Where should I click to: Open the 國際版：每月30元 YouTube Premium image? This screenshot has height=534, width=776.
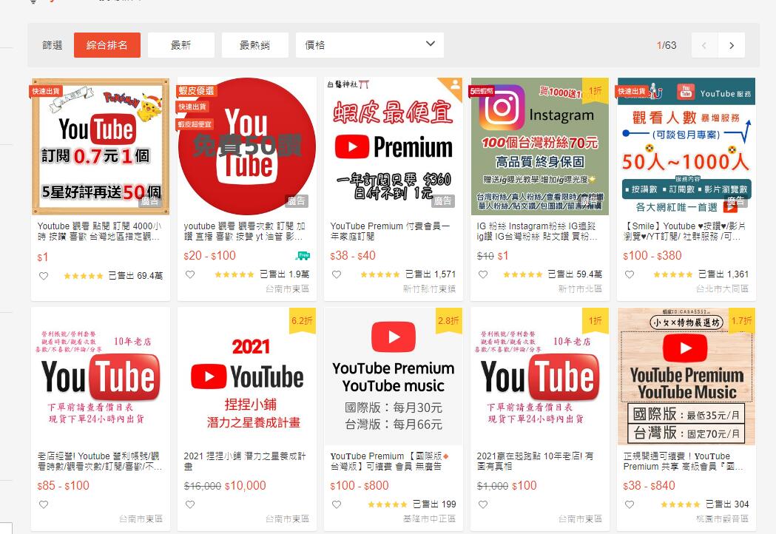coord(394,376)
